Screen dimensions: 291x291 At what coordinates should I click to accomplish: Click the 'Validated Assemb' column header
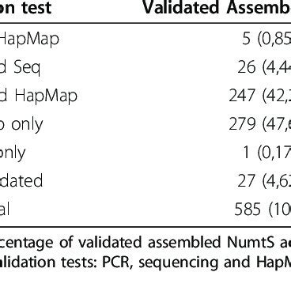(x=217, y=8)
